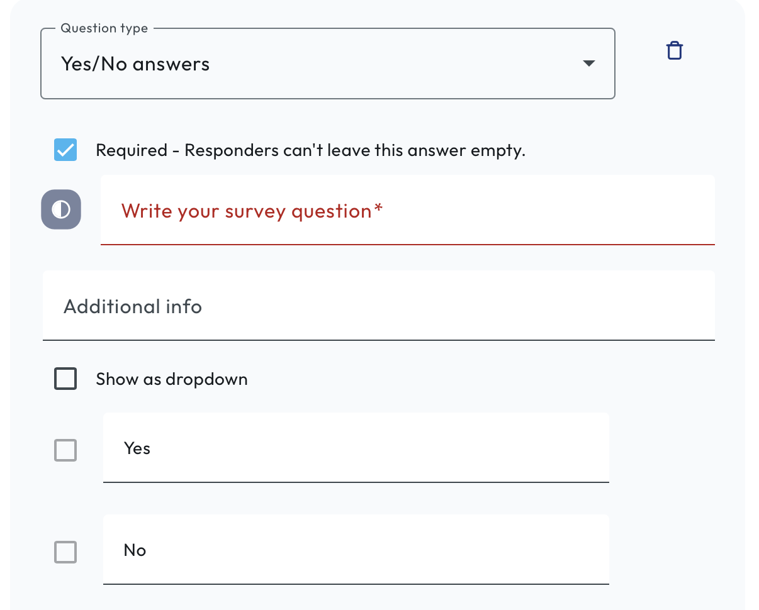This screenshot has height=610, width=759.
Task: Click the word 'Required' in the checkbox label
Action: (132, 151)
